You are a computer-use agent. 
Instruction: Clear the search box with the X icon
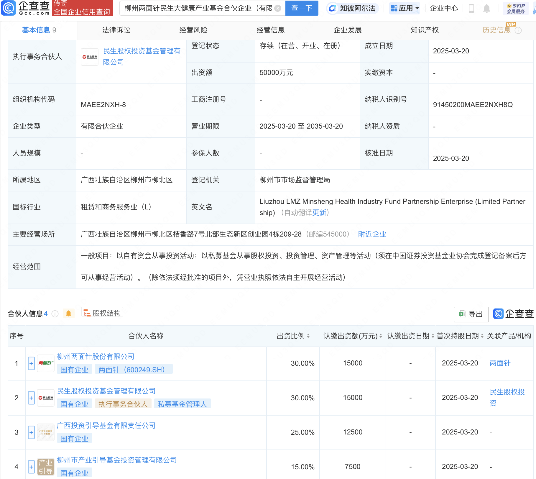coord(278,8)
